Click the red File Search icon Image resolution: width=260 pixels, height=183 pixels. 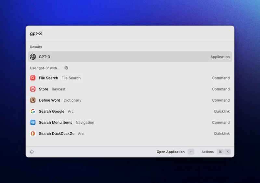[33, 78]
